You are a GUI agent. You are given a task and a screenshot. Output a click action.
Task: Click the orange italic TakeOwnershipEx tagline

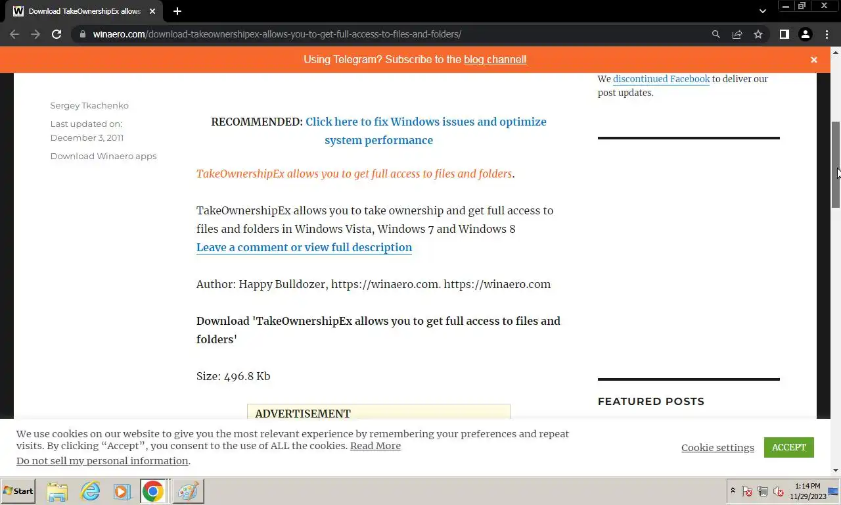tap(355, 174)
